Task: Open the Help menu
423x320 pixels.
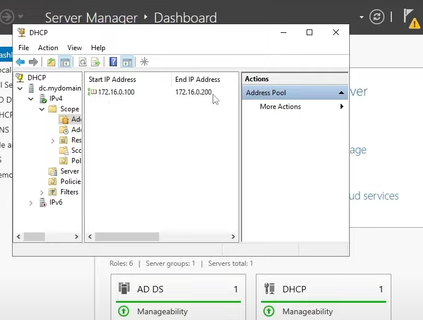Action: coord(98,48)
